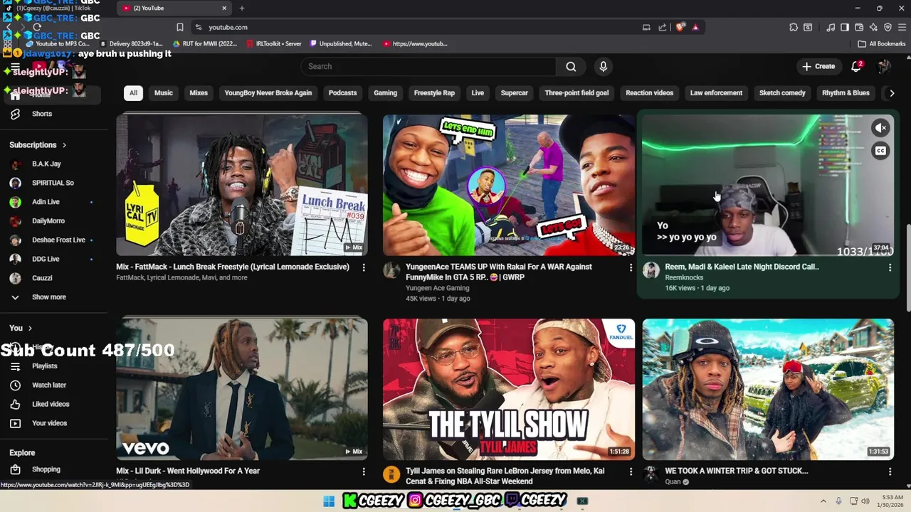Click the page vertical scrollbar
The width and height of the screenshot is (911, 512).
click(907, 267)
